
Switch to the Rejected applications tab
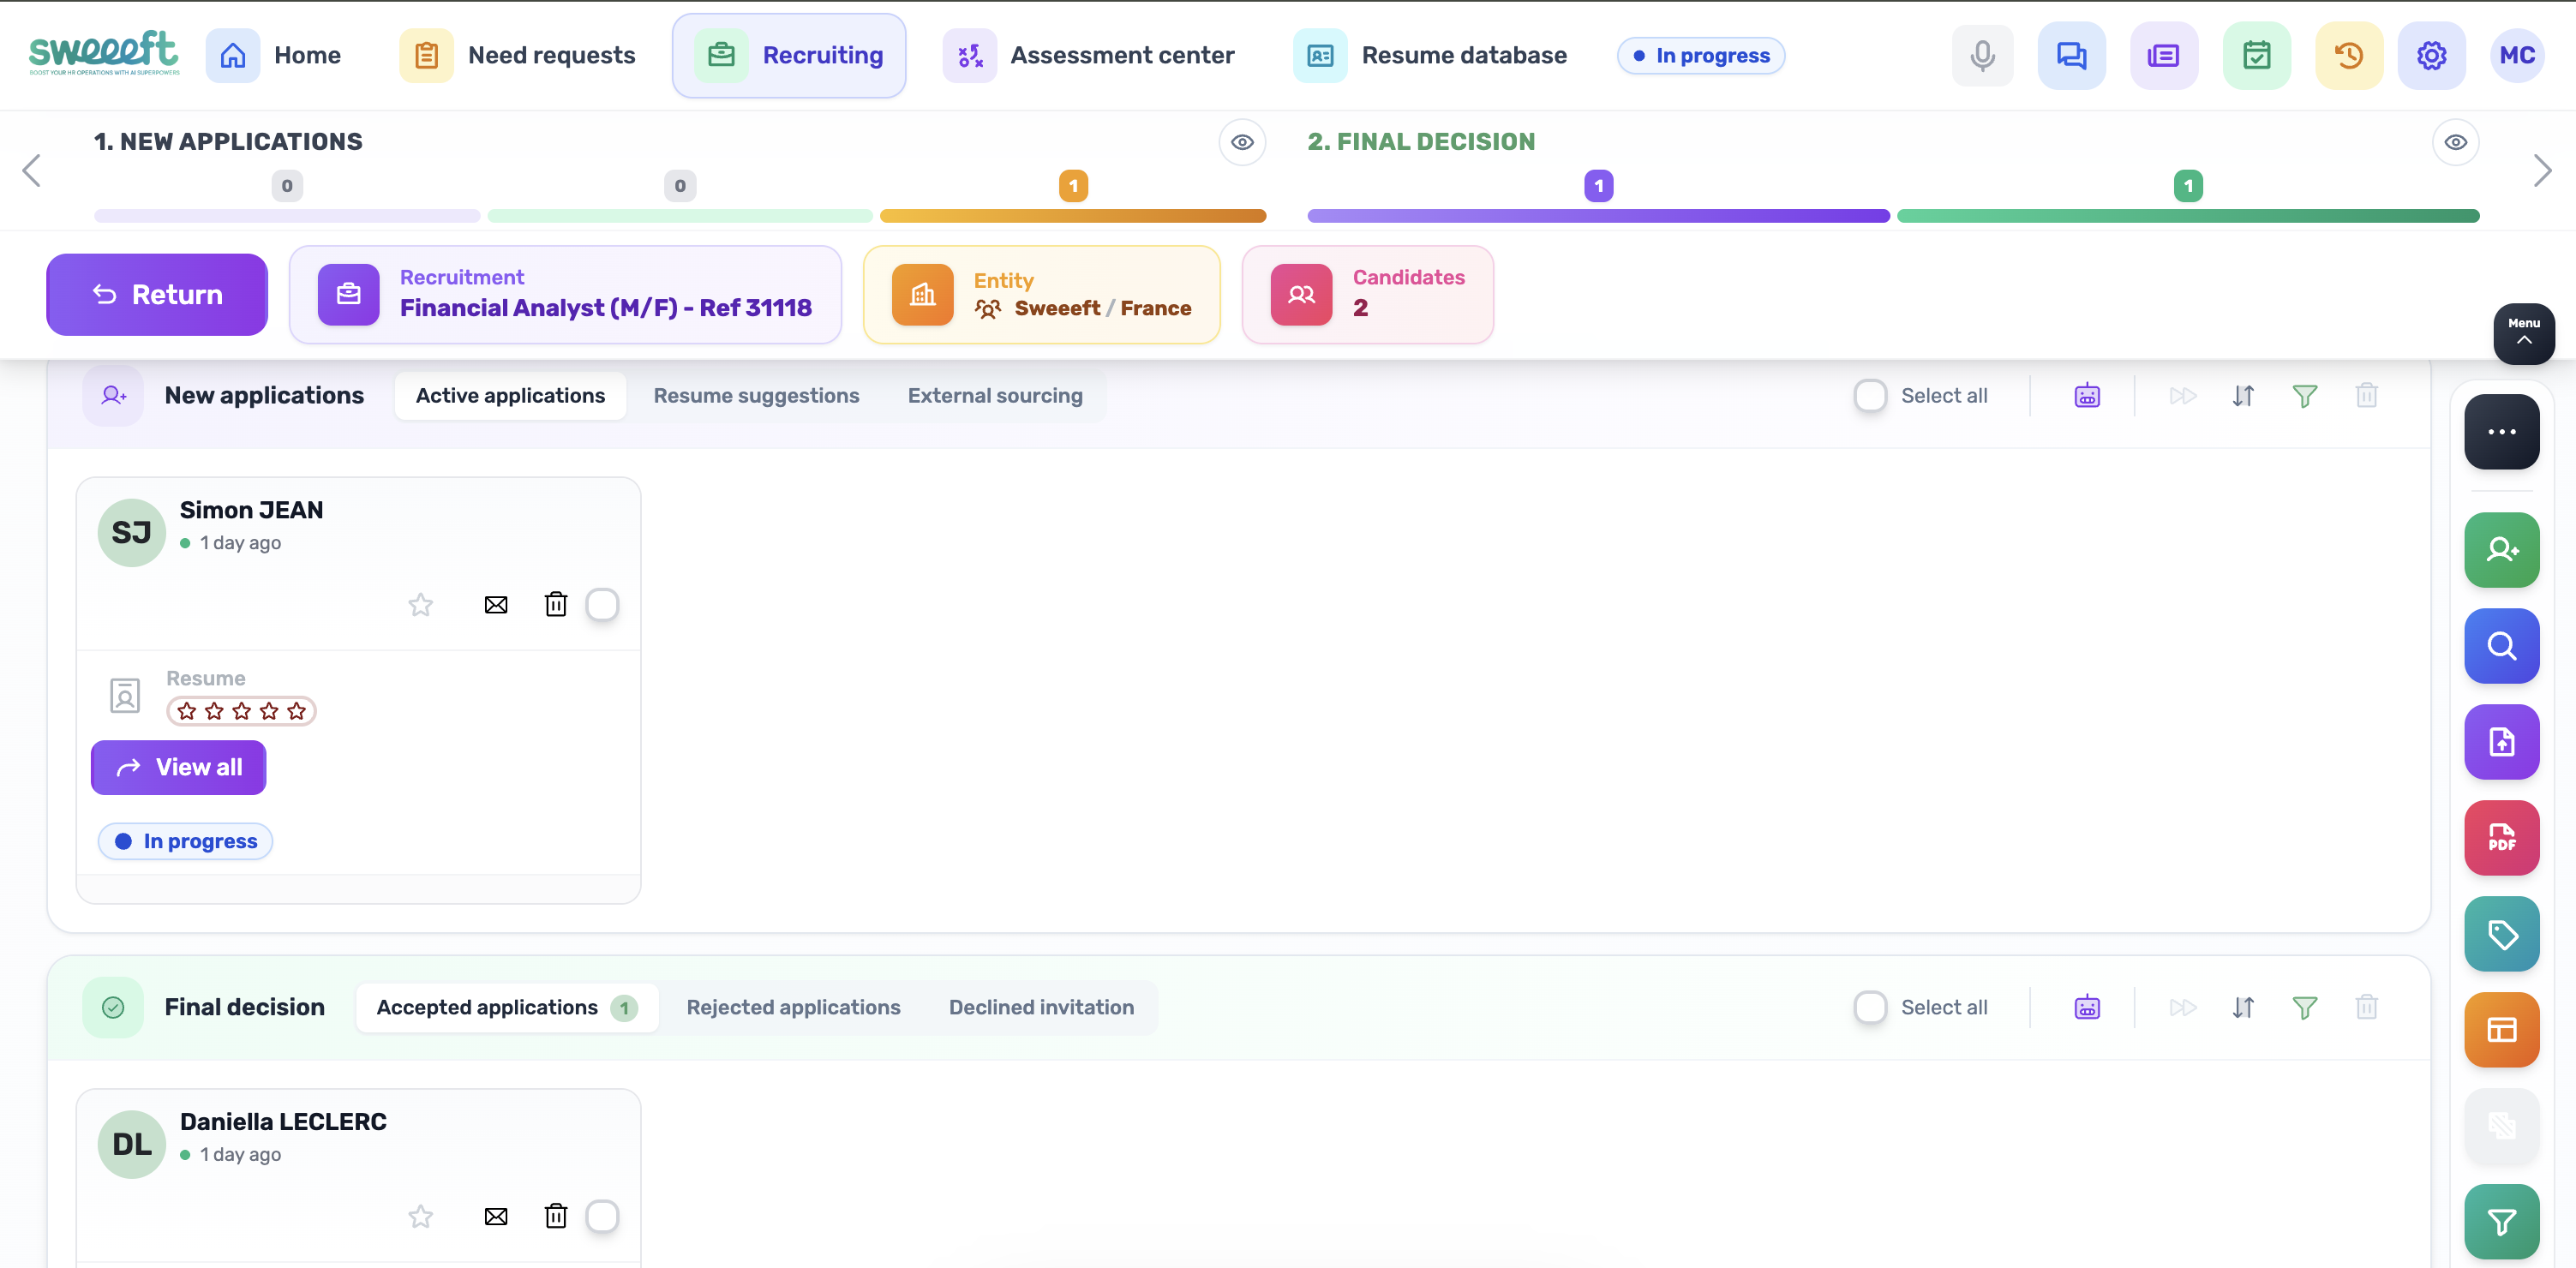point(793,1007)
